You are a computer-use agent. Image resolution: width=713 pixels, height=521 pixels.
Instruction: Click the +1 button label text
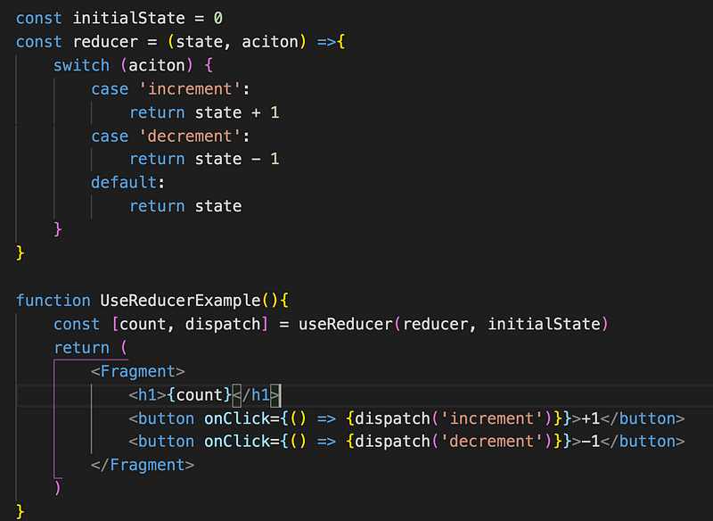590,418
